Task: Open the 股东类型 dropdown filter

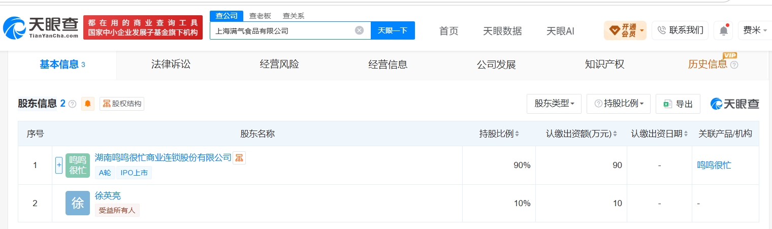Action: 554,104
